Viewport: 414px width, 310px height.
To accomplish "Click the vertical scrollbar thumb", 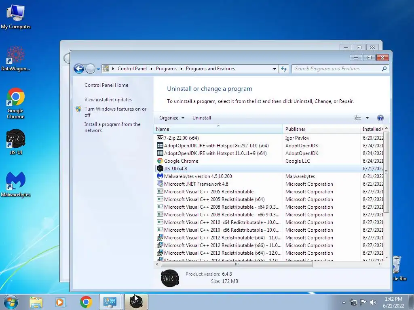I will (x=386, y=172).
